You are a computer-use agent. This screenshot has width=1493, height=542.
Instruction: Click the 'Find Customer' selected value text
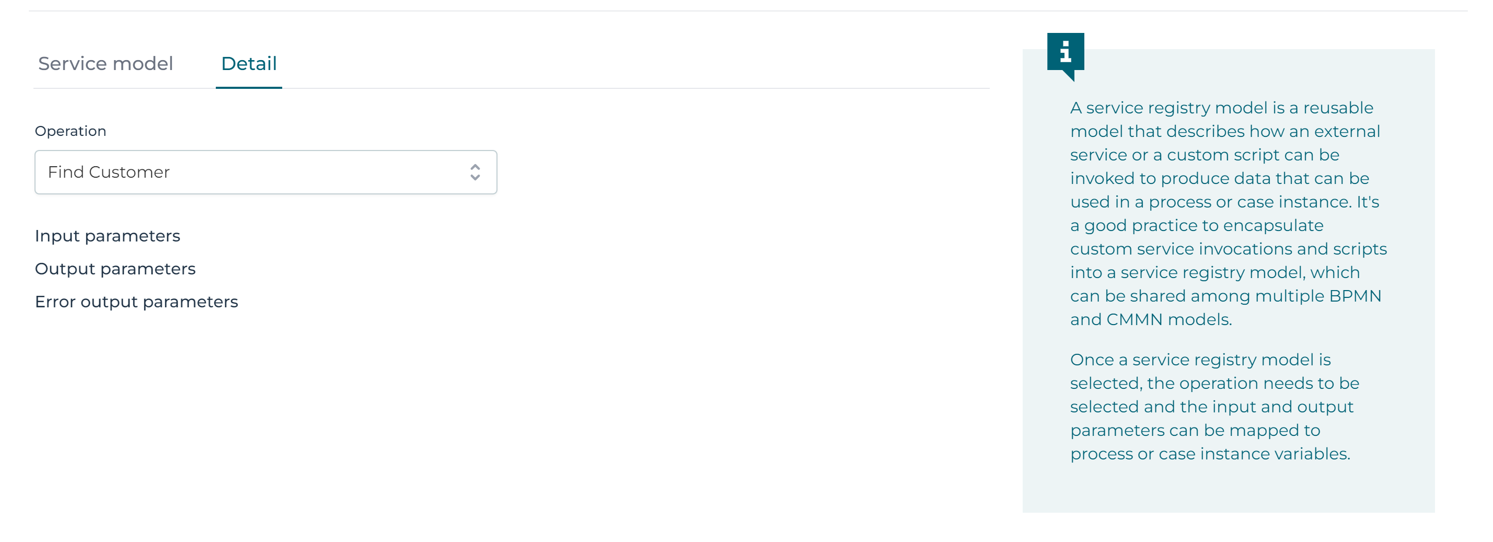tap(108, 172)
